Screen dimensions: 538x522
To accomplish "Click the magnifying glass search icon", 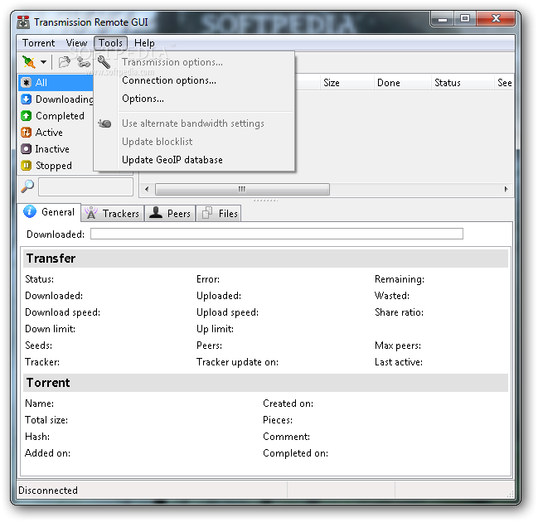I will [27, 186].
